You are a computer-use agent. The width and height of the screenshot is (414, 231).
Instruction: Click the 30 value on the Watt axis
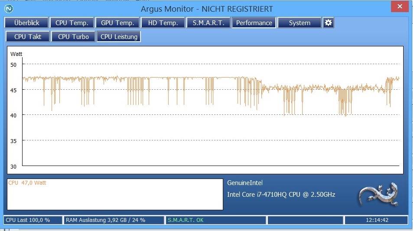[x=13, y=166]
